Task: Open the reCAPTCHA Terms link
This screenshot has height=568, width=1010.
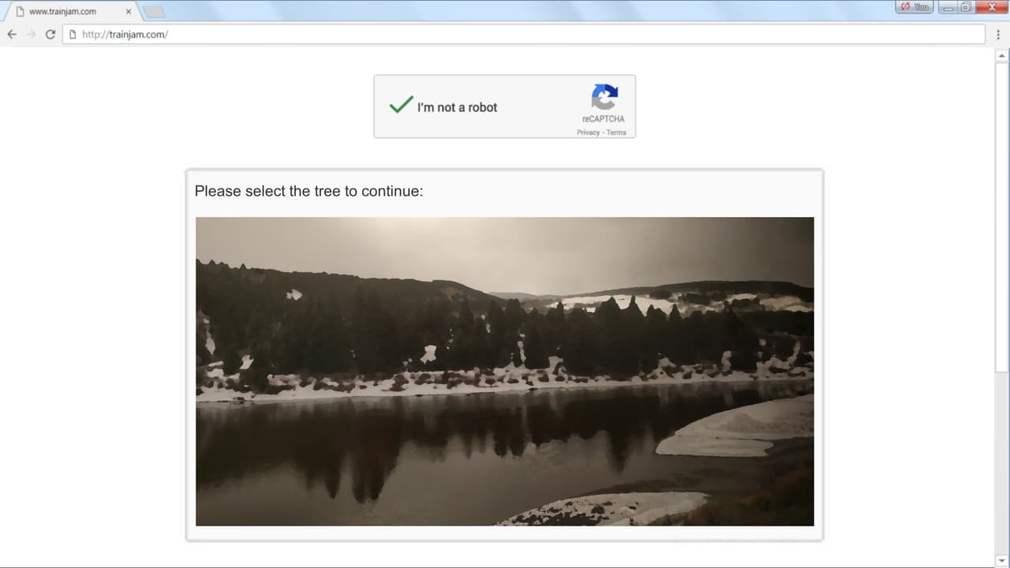Action: click(x=616, y=133)
